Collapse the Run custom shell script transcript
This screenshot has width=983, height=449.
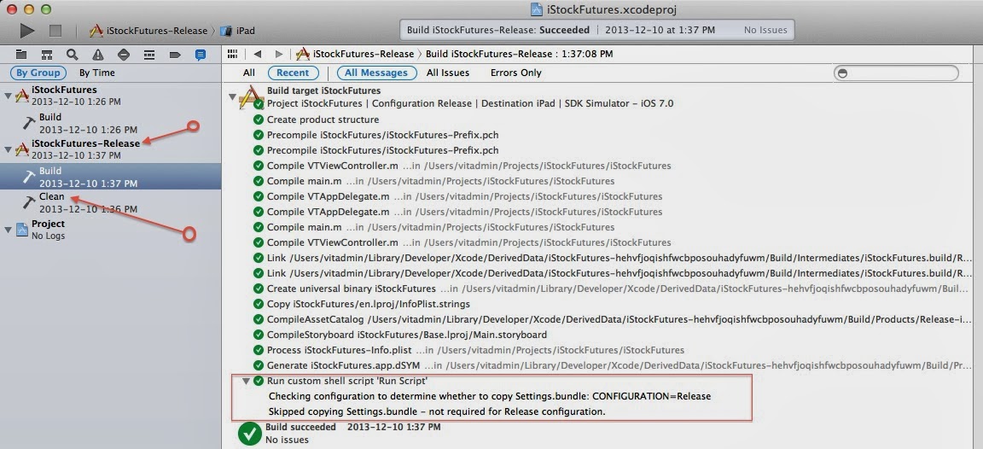[x=245, y=381]
